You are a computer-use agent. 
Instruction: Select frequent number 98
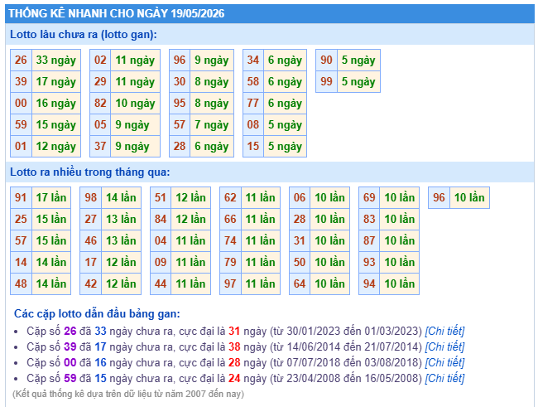click(x=91, y=197)
